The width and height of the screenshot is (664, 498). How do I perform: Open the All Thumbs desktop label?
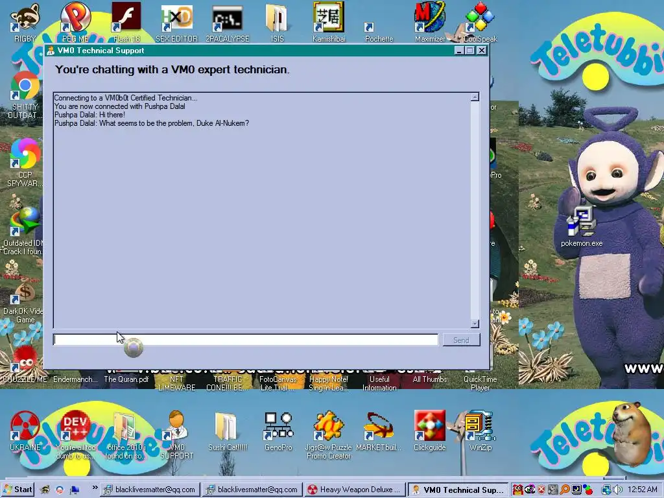430,379
